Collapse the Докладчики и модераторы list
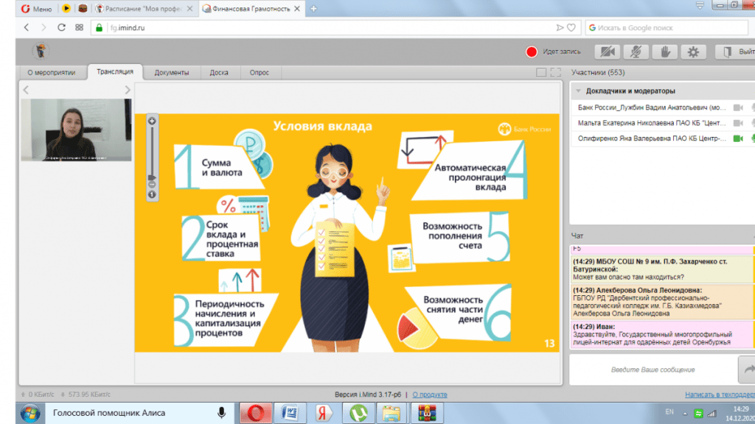Screen dimensions: 755x424 (x=579, y=91)
